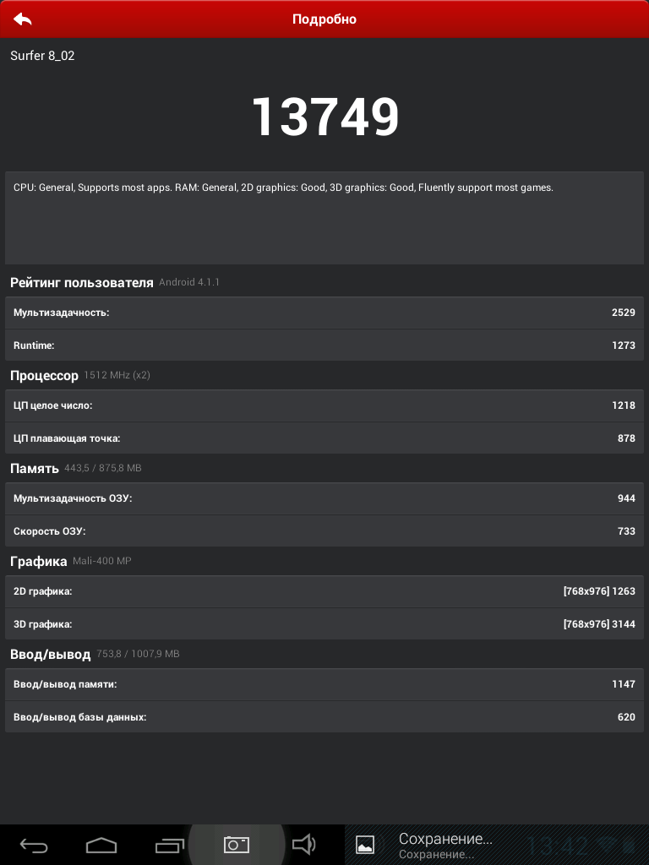Open the Android home icon
The height and width of the screenshot is (865, 649).
coord(101,845)
